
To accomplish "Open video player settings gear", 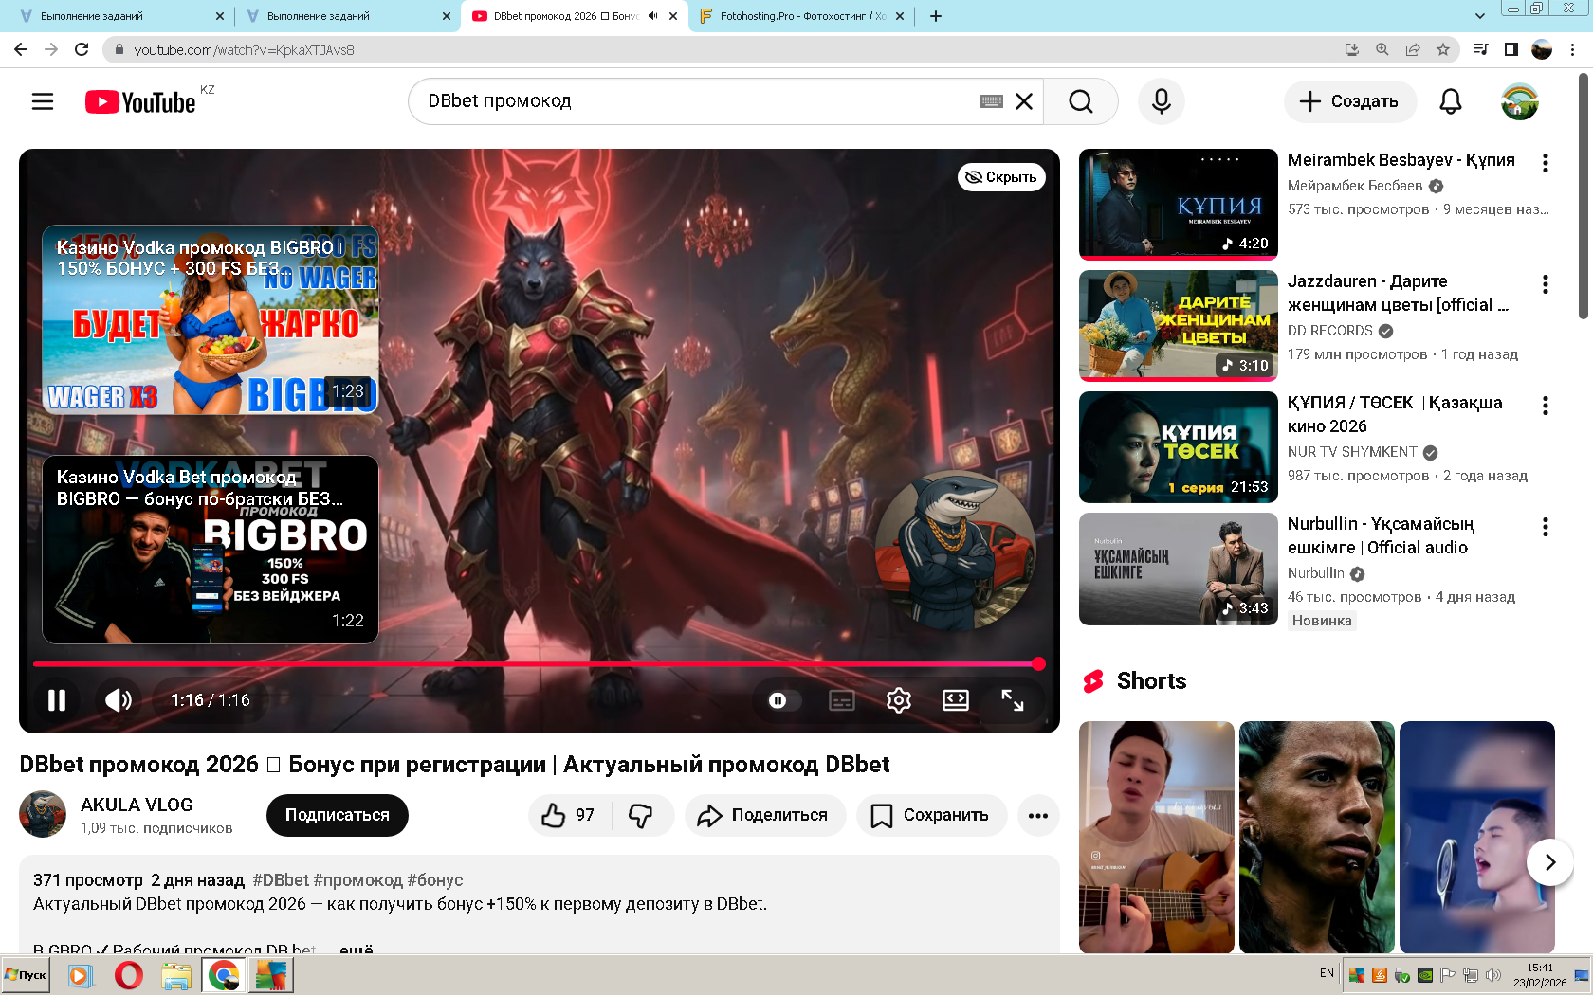I will click(x=898, y=700).
